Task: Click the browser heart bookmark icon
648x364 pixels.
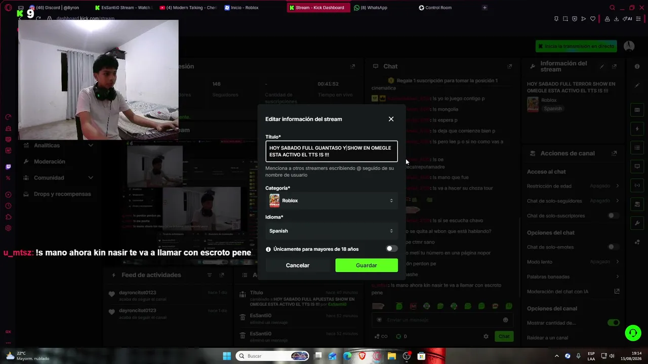Action: 592,19
